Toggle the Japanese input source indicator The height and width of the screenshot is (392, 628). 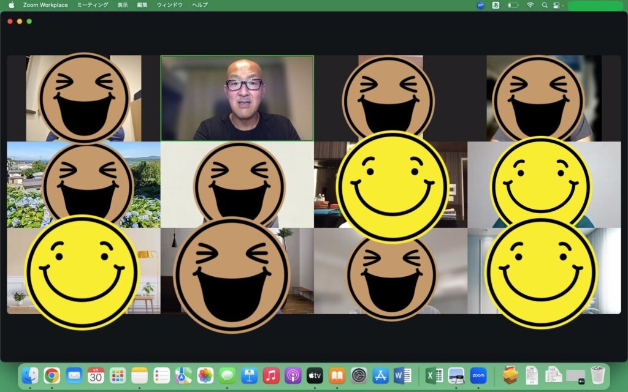coord(496,5)
